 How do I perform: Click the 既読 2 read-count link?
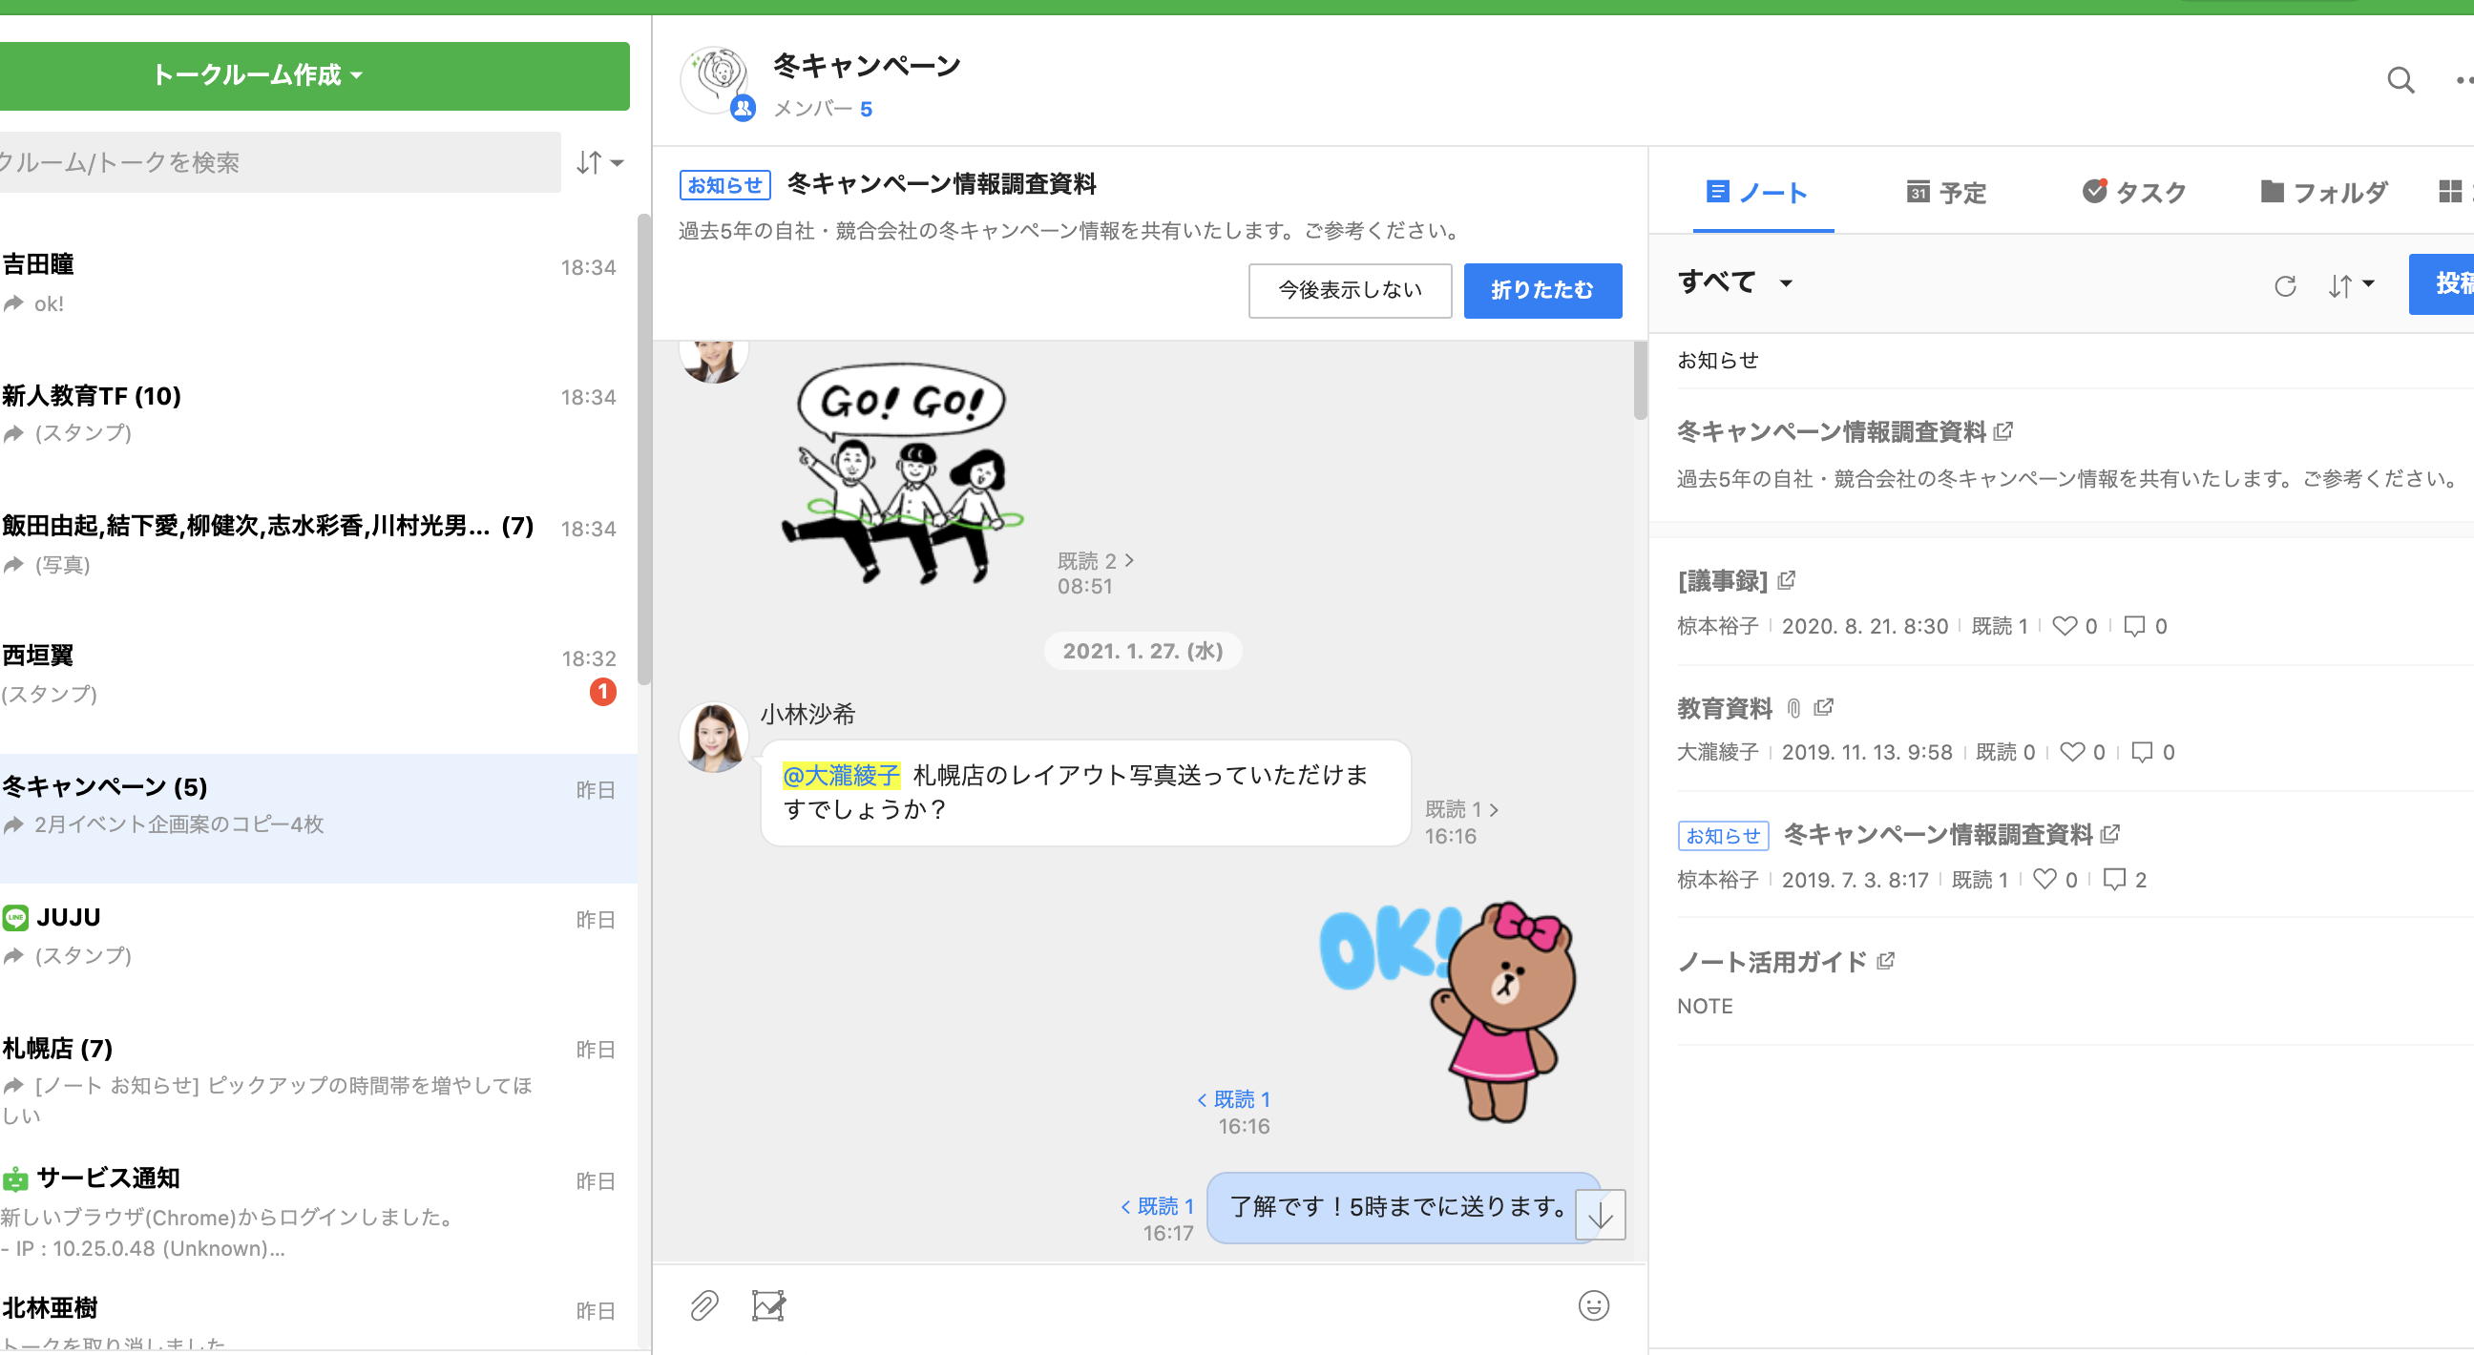(x=1095, y=560)
